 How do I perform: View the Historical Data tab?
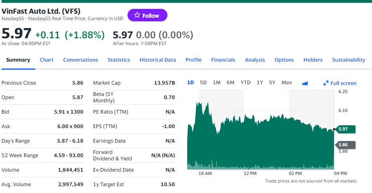click(158, 60)
